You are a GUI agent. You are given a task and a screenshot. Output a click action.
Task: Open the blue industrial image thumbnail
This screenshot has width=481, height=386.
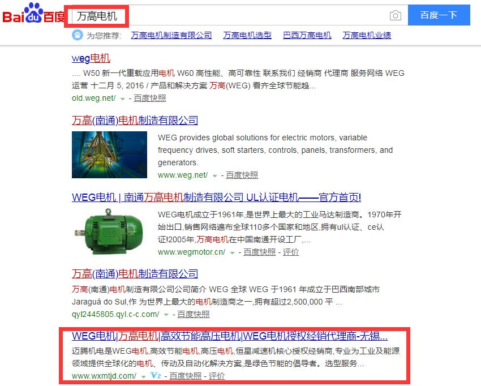[x=109, y=155]
